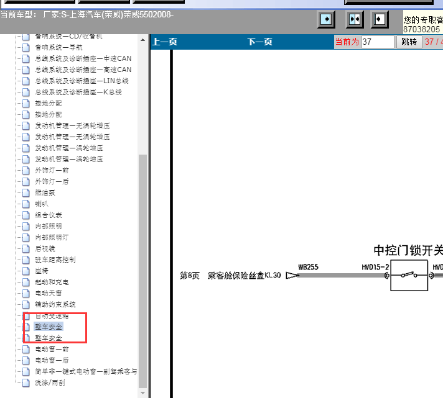Click the page icon beside 洗涤/雨刮
This screenshot has width=443, height=398.
pyautogui.click(x=26, y=382)
